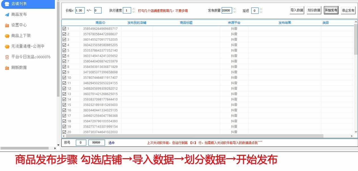
Task: Open the 商品发布 menu item
Action: click(19, 14)
